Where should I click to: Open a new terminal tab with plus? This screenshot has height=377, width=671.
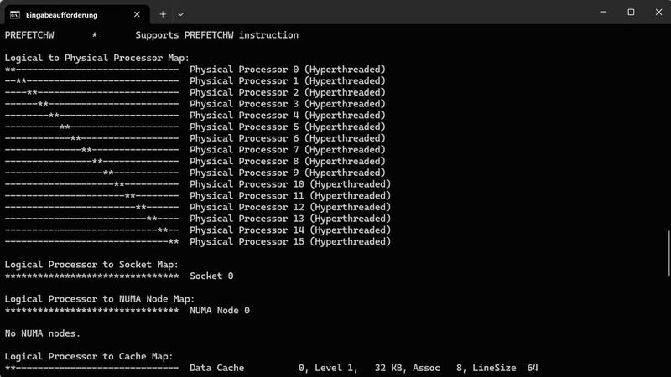[x=163, y=13]
